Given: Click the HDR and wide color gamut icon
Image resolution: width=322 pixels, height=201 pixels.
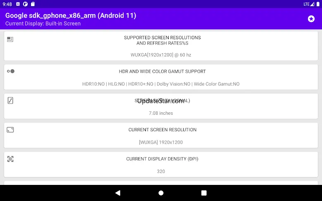Looking at the screenshot, I should click(11, 71).
